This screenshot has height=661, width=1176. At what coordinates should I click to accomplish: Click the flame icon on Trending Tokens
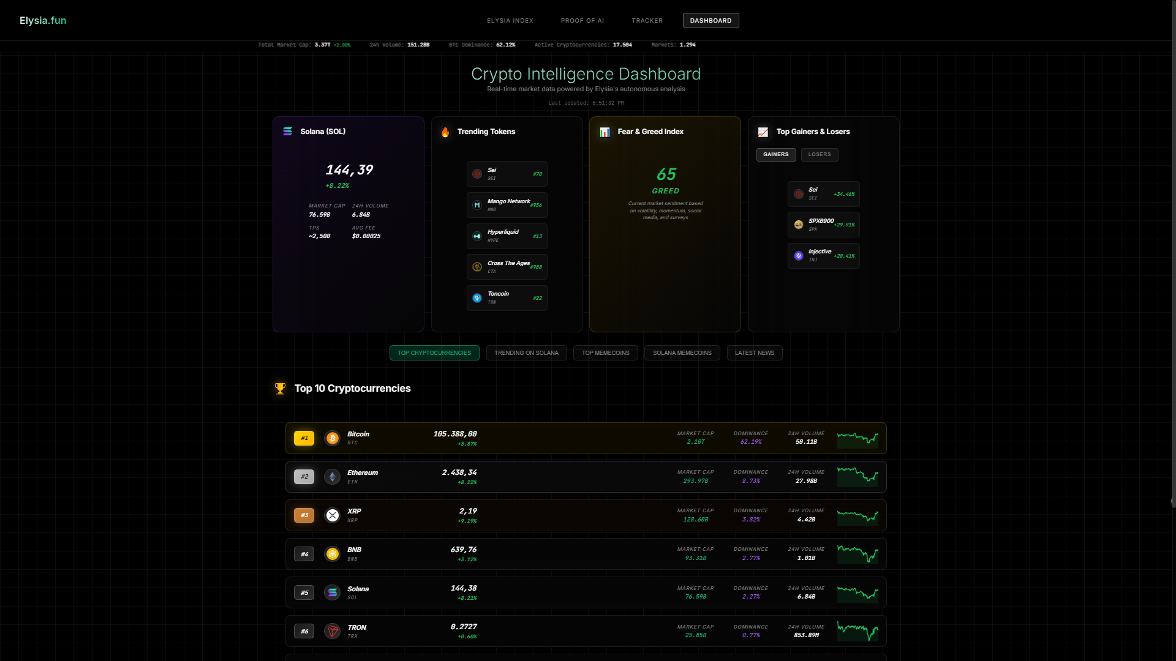point(445,132)
